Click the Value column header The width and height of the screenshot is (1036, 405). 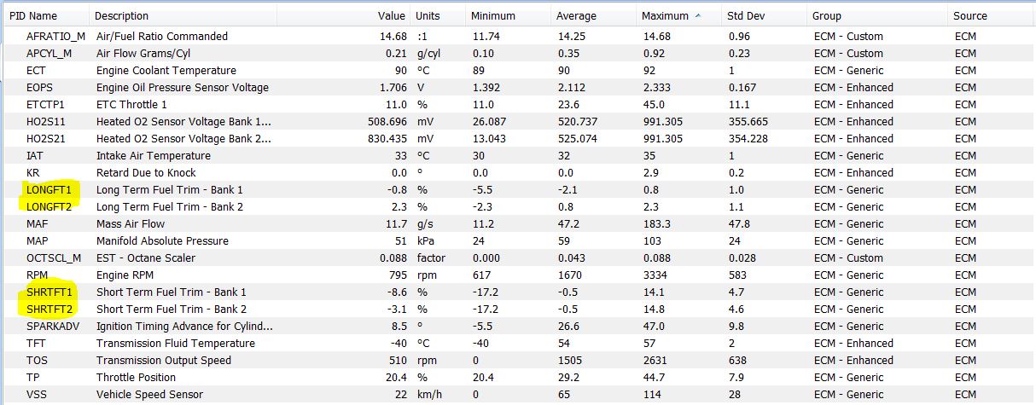(x=392, y=15)
